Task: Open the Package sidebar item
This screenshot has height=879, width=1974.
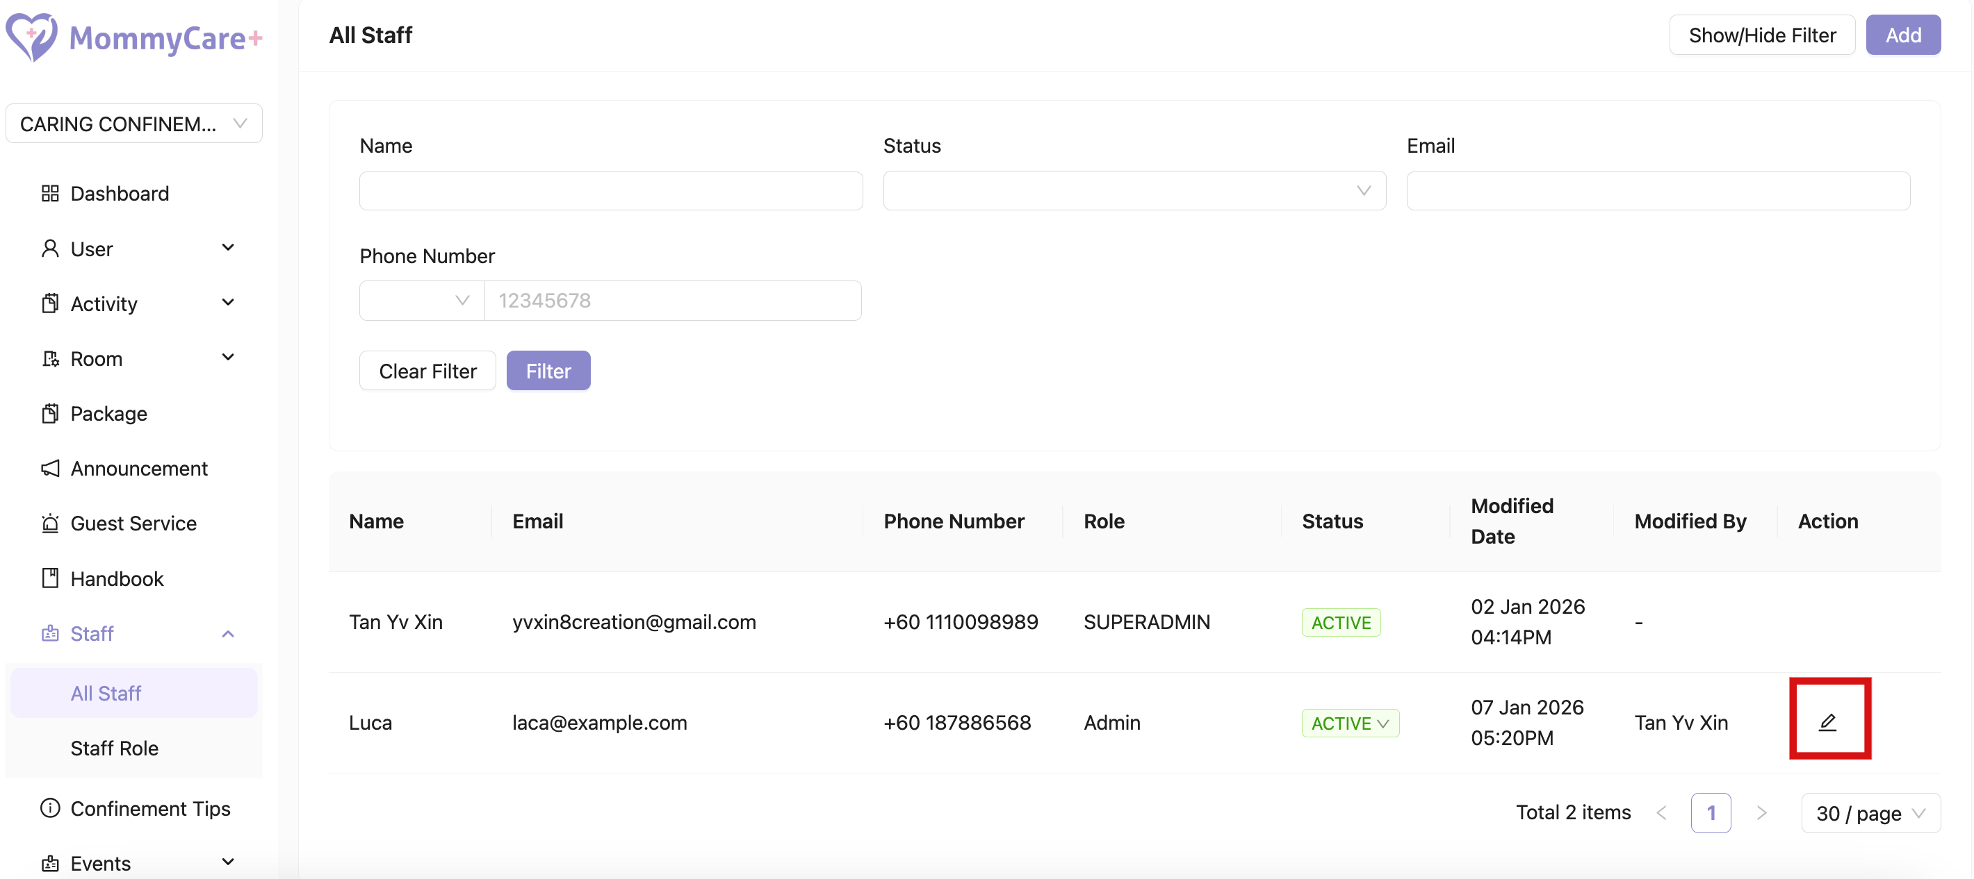Action: click(108, 414)
